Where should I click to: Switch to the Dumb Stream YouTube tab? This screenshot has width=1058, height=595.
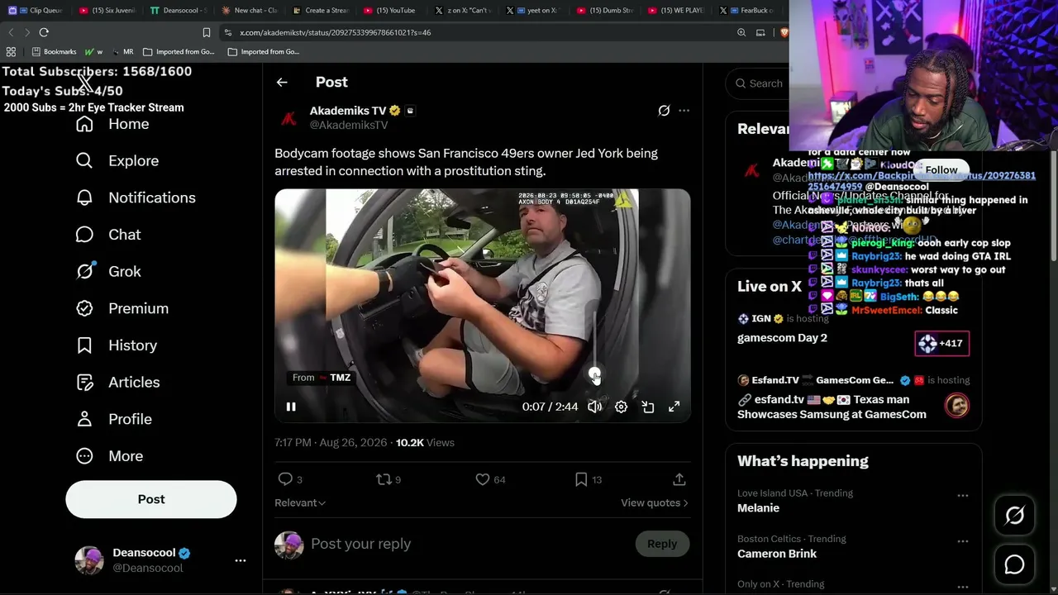point(606,11)
